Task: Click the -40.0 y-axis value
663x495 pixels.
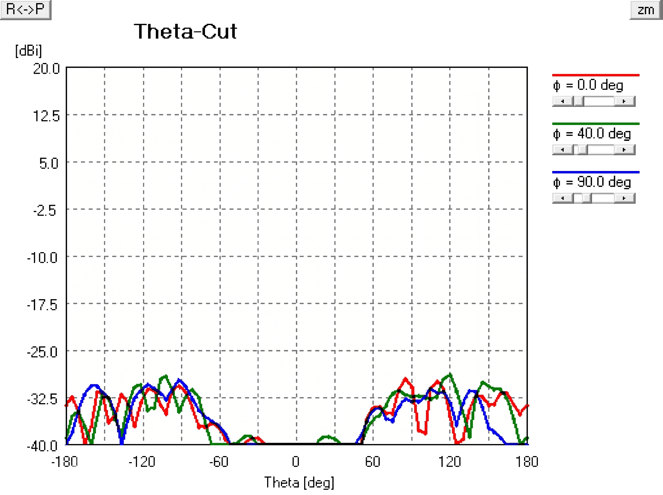Action: point(42,446)
